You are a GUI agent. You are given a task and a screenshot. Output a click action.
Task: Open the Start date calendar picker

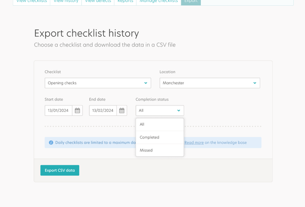[77, 111]
